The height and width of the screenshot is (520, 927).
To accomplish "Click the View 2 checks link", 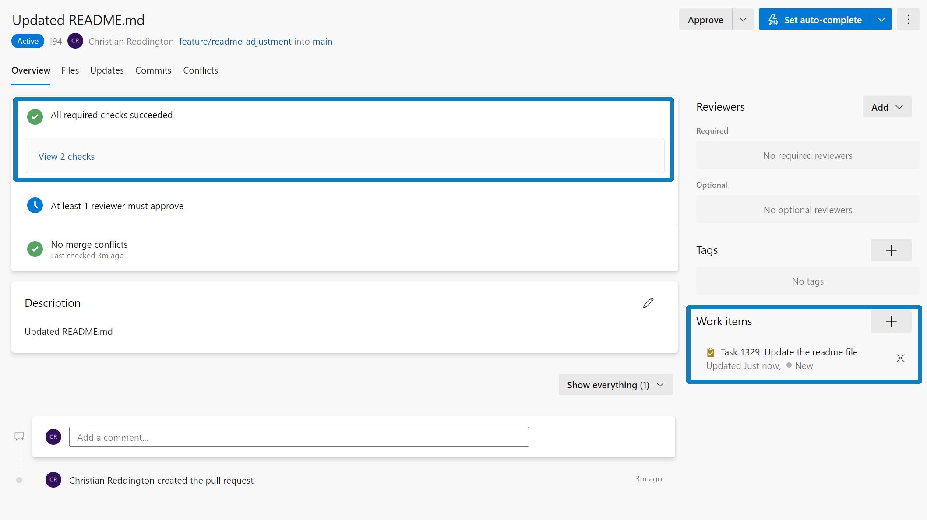I will pos(66,156).
